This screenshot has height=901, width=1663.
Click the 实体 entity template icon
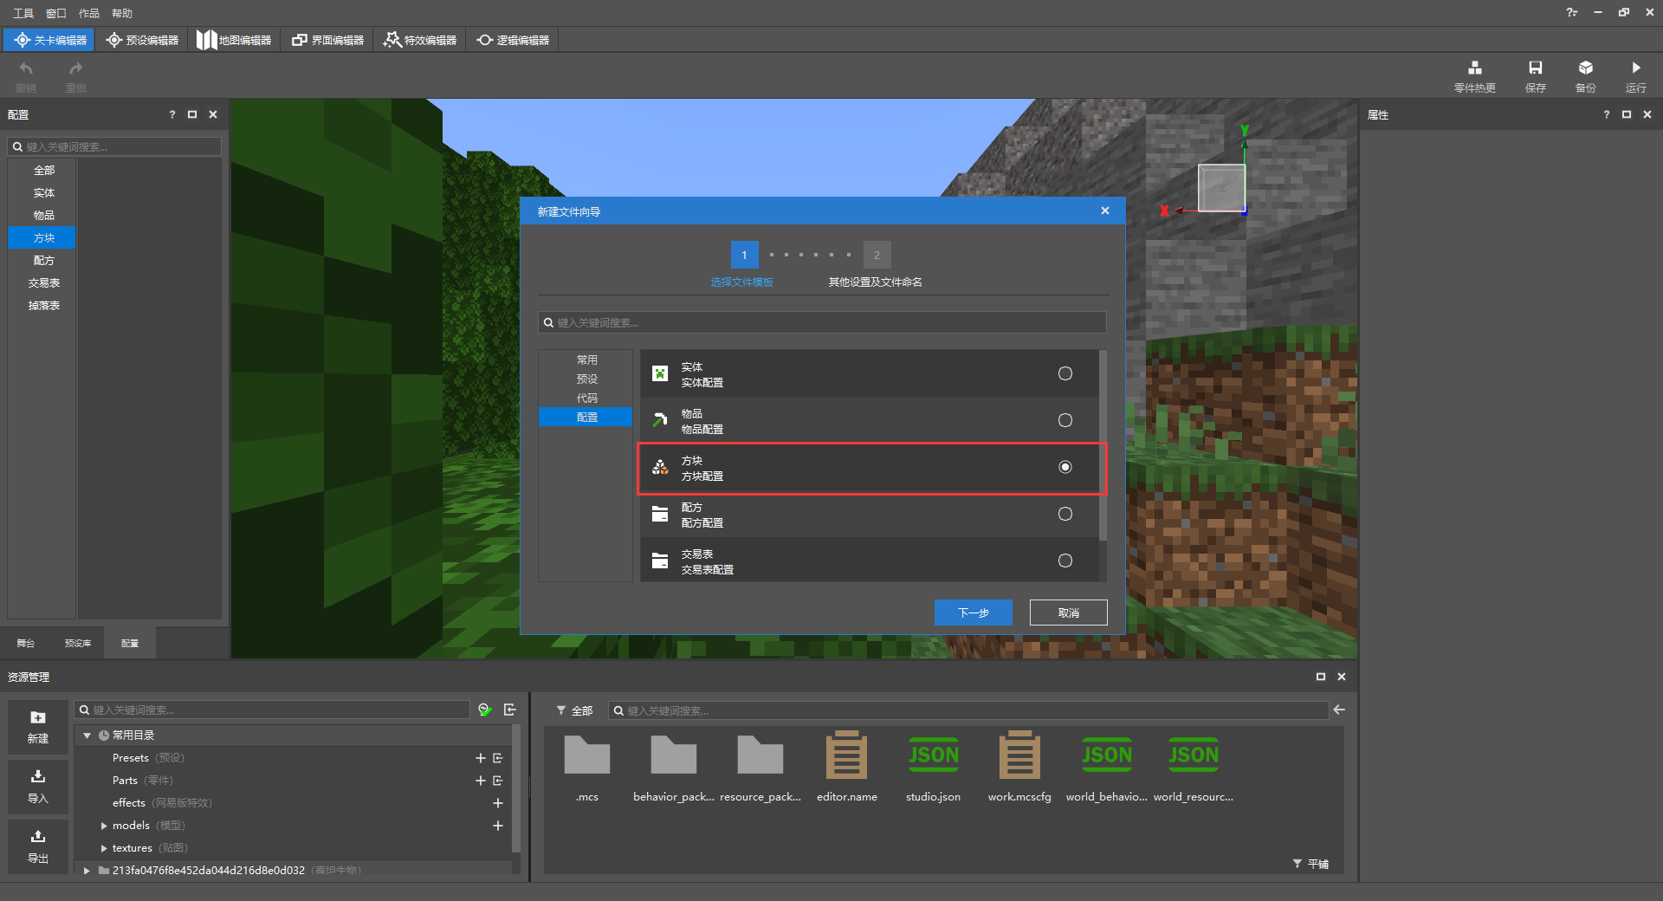click(x=660, y=373)
